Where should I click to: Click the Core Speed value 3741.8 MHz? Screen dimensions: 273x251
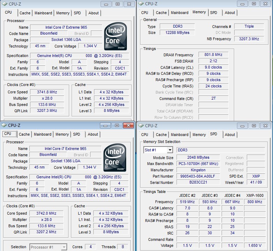click(47, 92)
